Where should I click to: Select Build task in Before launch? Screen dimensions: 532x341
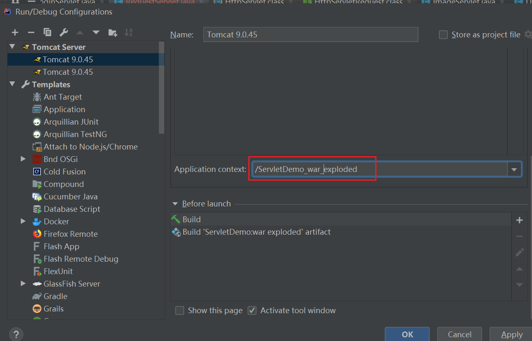[340, 219]
